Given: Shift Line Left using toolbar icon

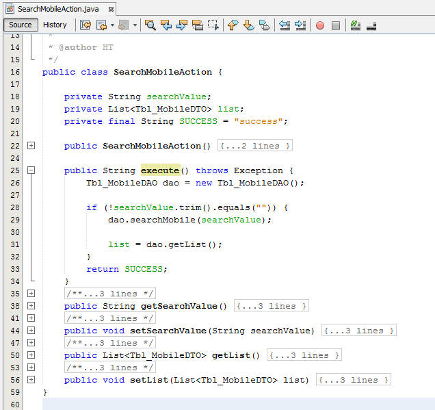Looking at the screenshot, I should [x=285, y=25].
